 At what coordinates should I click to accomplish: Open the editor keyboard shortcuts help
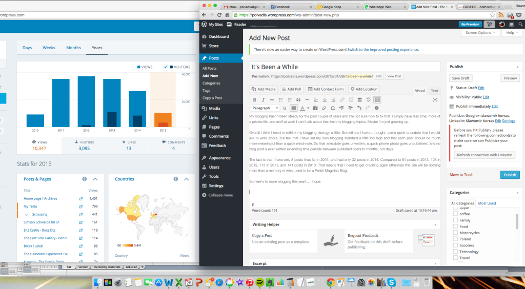coord(377,108)
